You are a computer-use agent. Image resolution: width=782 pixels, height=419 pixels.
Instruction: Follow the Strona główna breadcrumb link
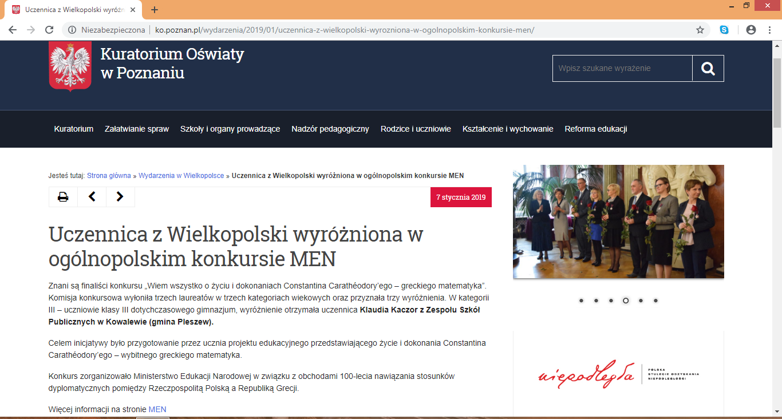109,176
